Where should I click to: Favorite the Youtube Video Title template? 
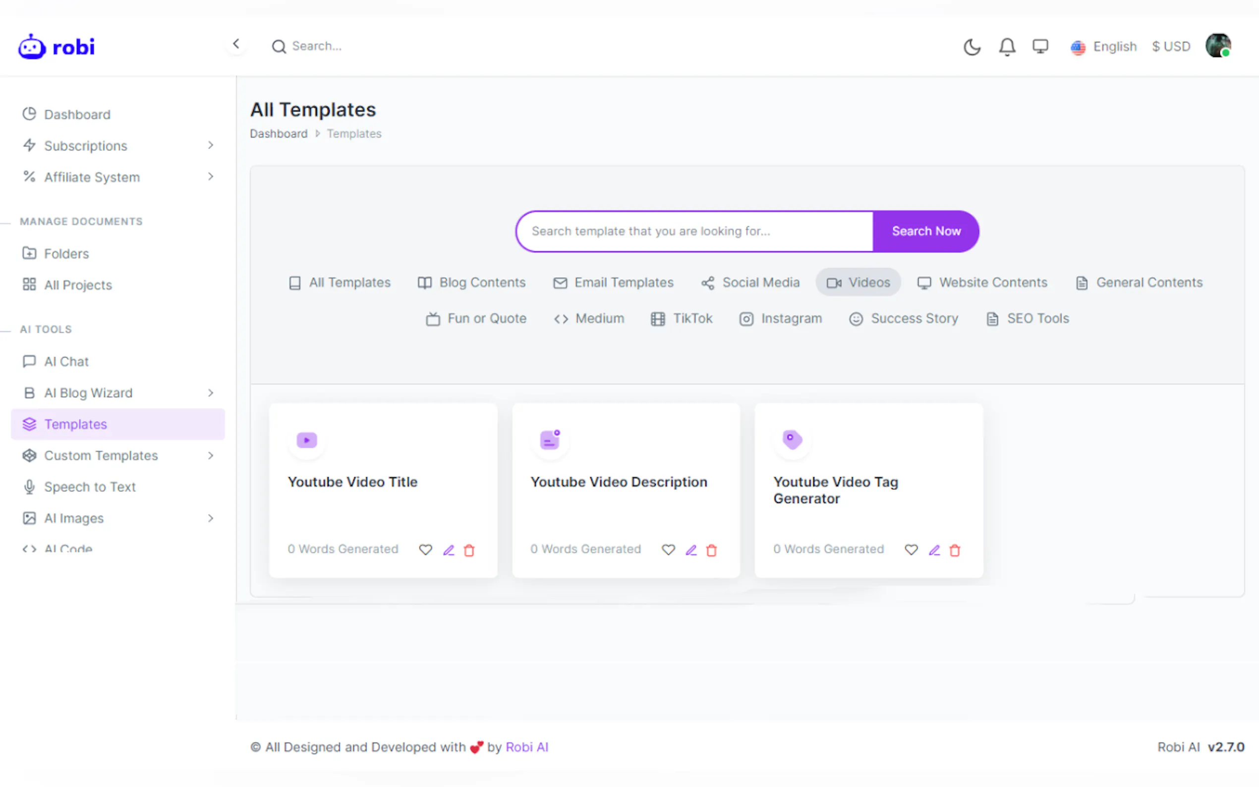(425, 550)
